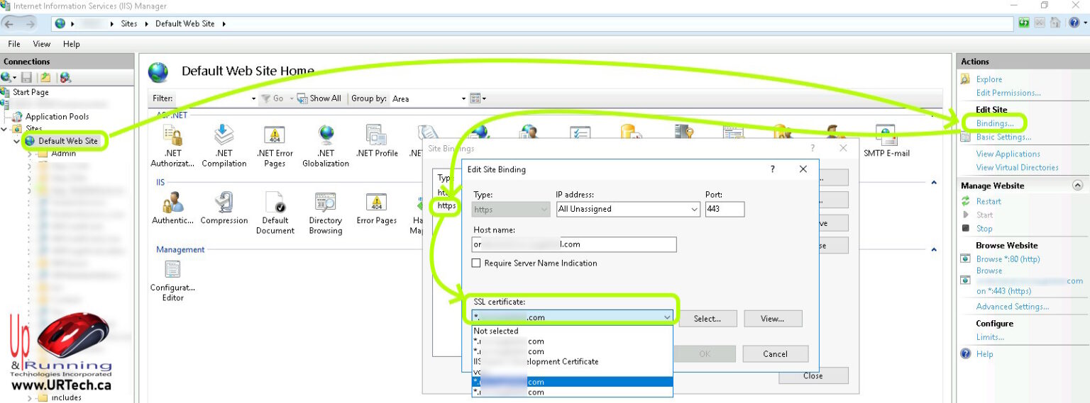Open the Group by Area dropdown
Viewport: 1090px width, 403px height.
click(x=463, y=99)
